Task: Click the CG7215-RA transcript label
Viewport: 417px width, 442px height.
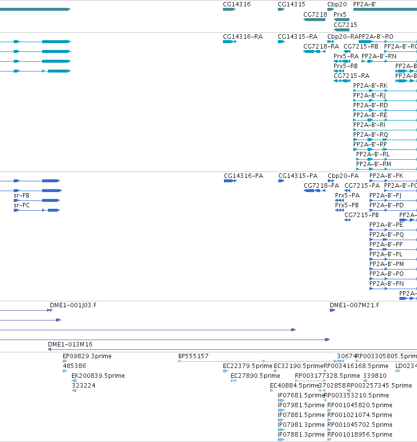Action: 352,76
